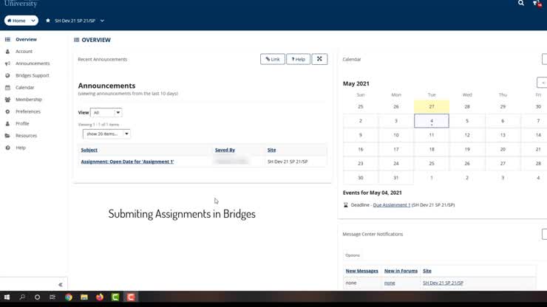547x307 pixels.
Task: Expand the Home dropdown chevron
Action: point(33,21)
